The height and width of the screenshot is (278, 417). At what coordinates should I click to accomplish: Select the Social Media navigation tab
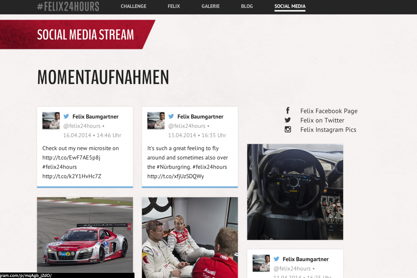coord(290,6)
